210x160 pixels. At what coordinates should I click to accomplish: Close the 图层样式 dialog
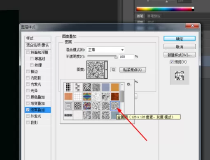pos(192,26)
